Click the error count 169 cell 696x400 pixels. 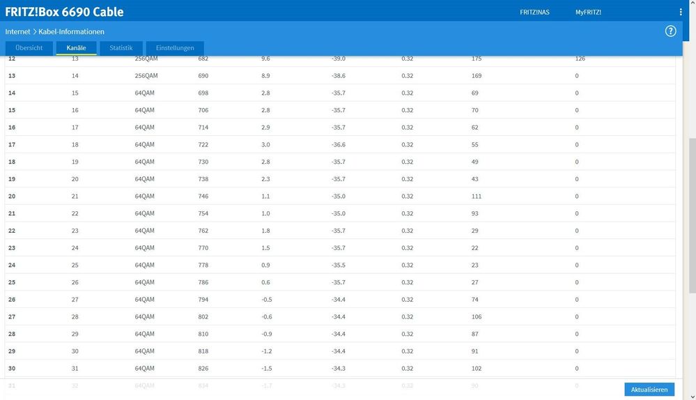click(x=477, y=76)
